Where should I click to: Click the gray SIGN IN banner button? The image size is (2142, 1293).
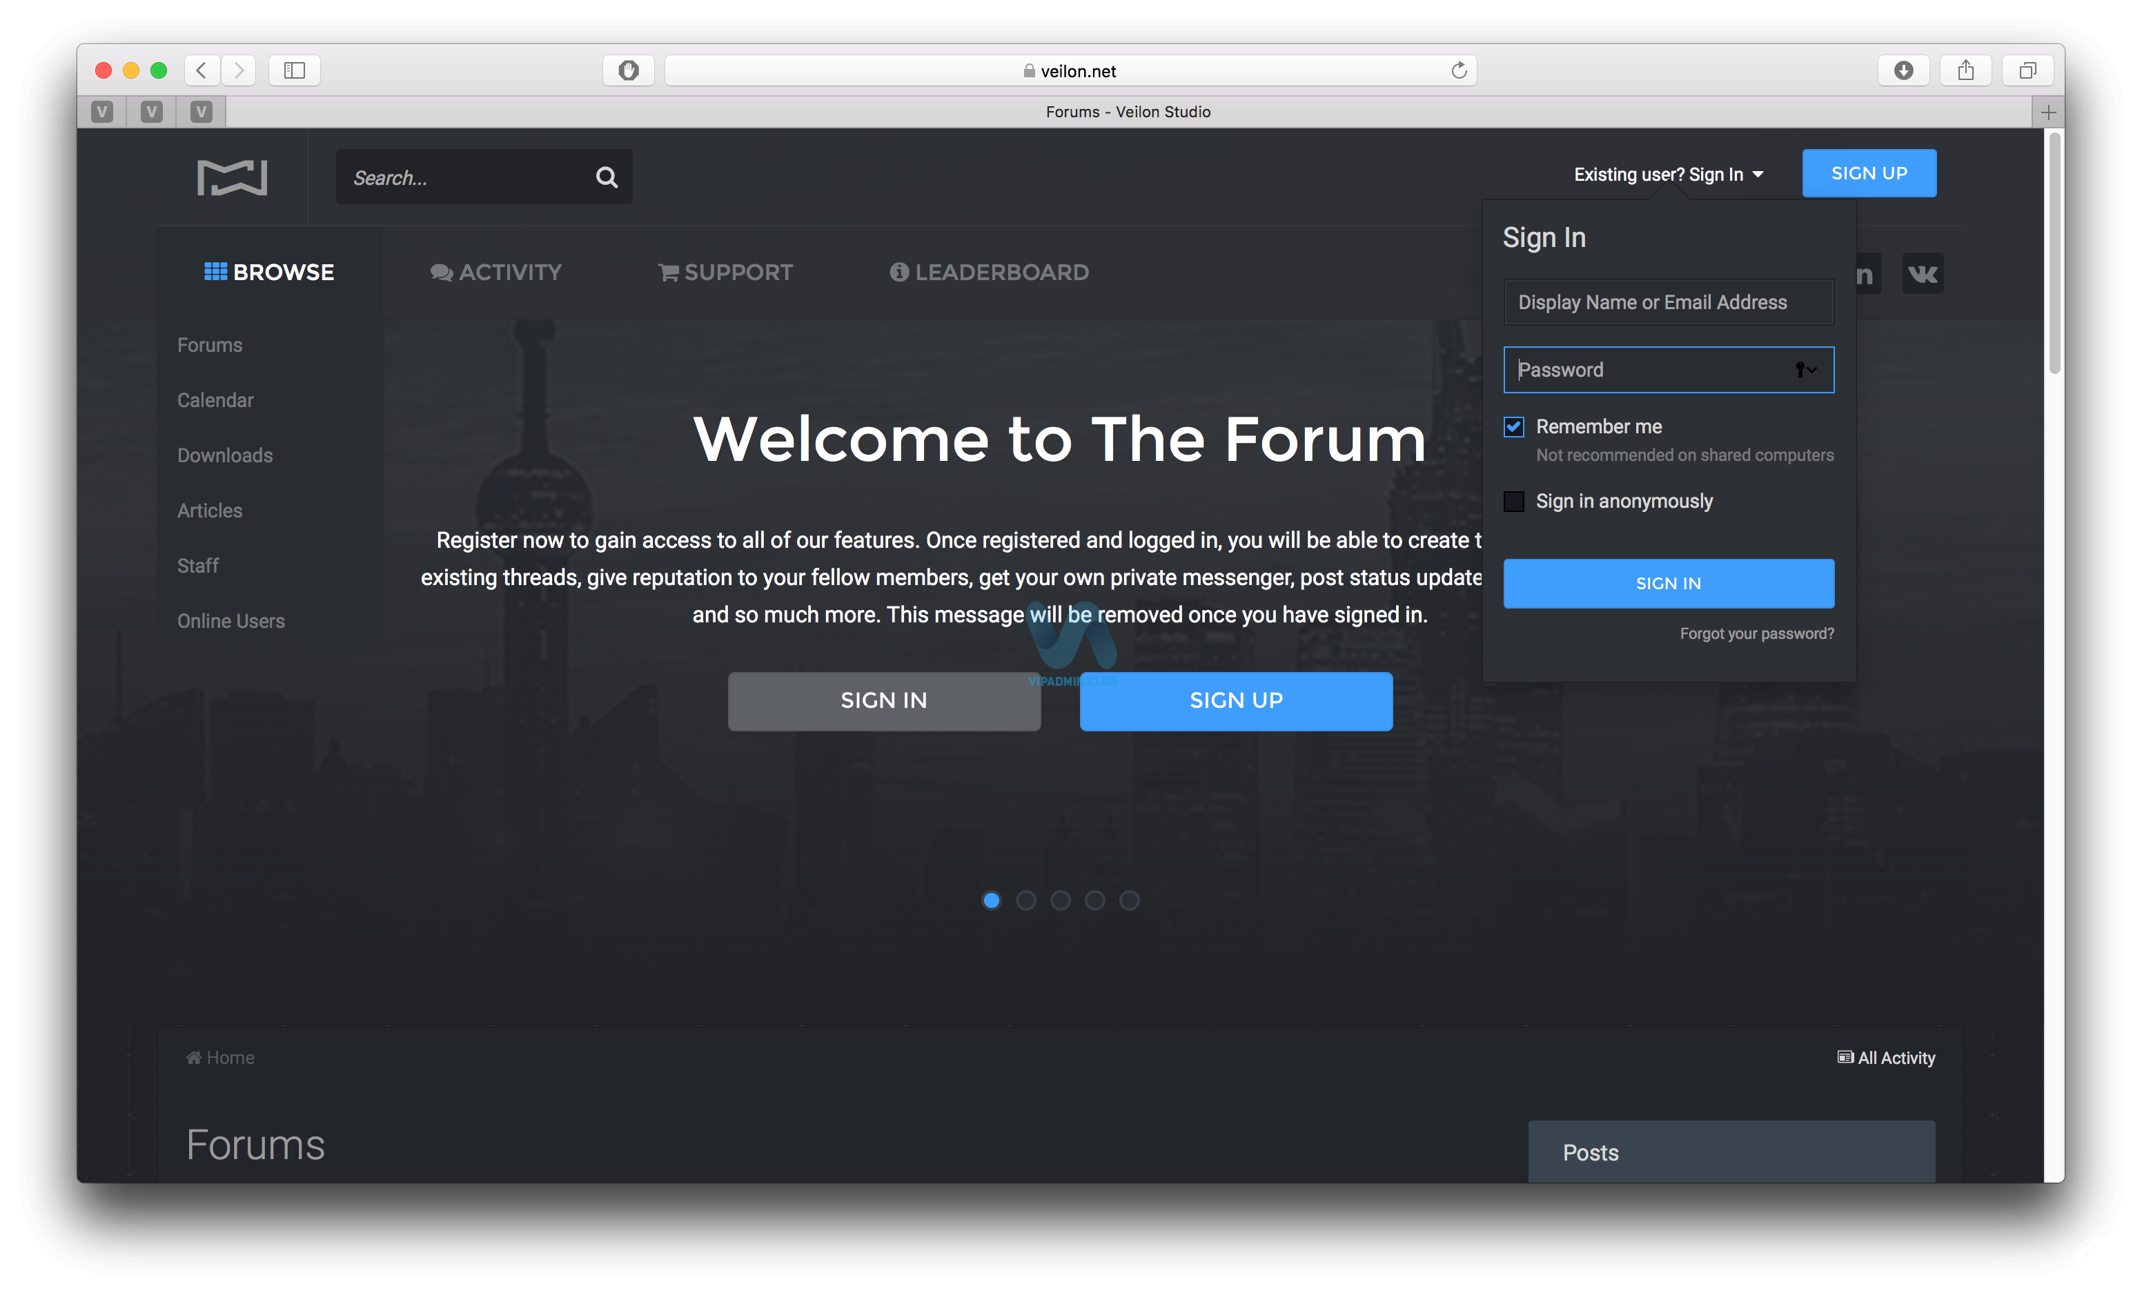884,701
